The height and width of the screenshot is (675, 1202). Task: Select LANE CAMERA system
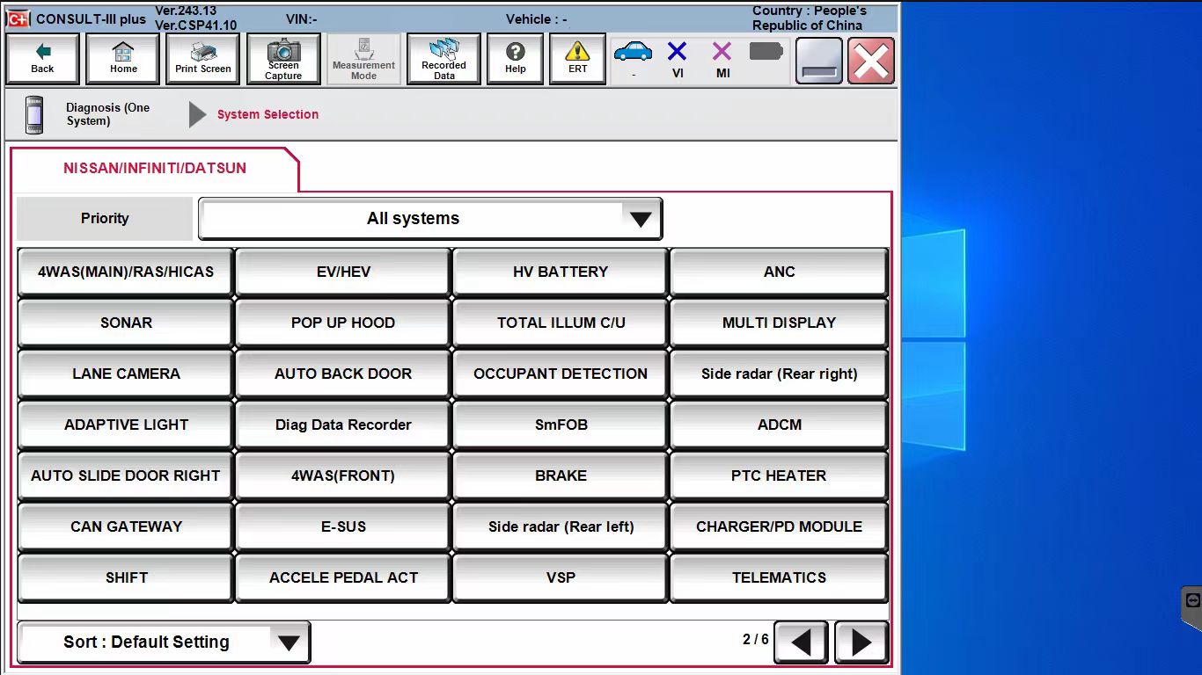coord(126,374)
